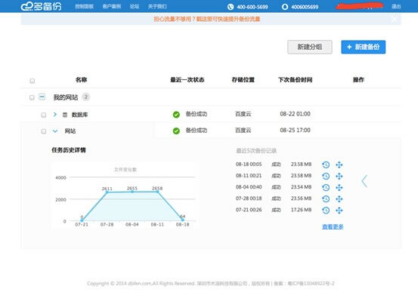The image size is (418, 292).
Task: Open 控制面板 in top navigation
Action: (x=84, y=6)
